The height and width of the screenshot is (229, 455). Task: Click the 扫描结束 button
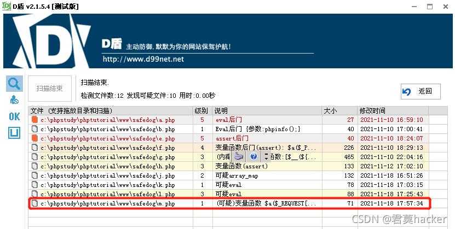[50, 89]
